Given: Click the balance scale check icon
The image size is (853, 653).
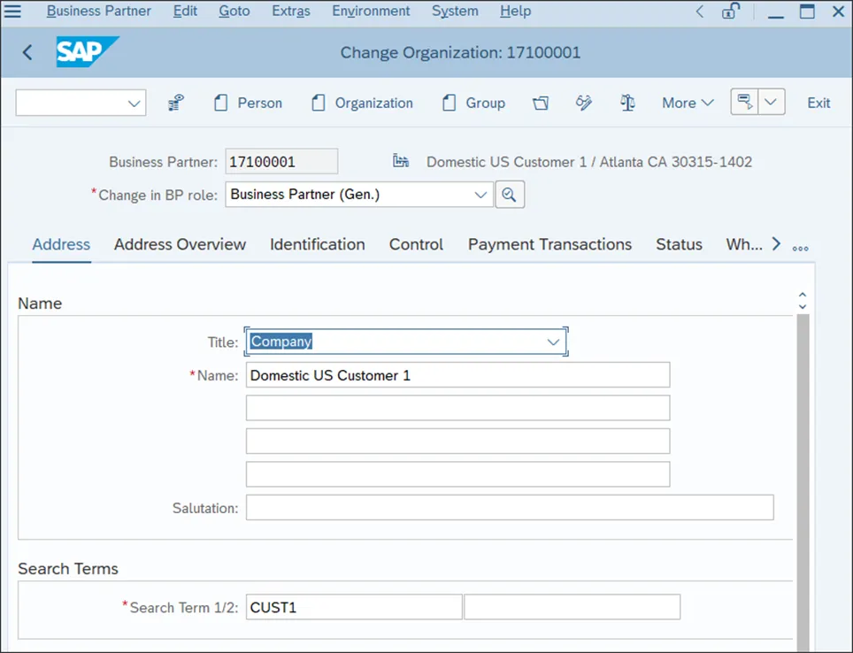Looking at the screenshot, I should 627,103.
